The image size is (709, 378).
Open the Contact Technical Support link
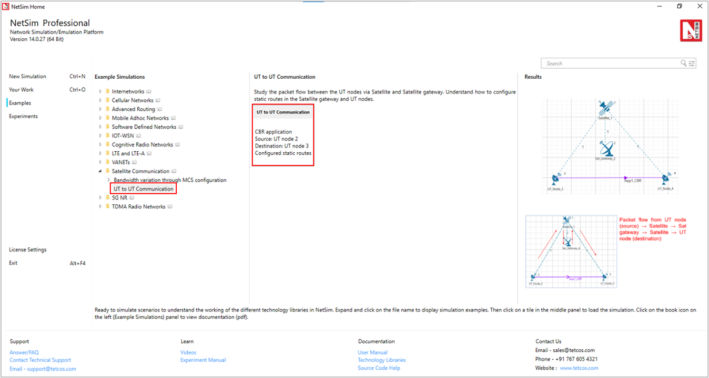[40, 360]
